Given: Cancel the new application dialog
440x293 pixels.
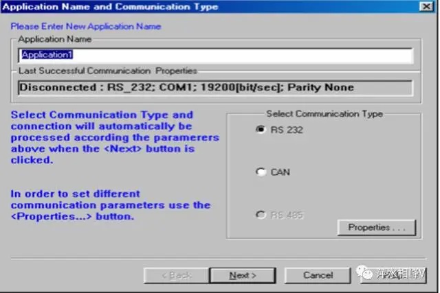Looking at the screenshot, I should pos(318,275).
